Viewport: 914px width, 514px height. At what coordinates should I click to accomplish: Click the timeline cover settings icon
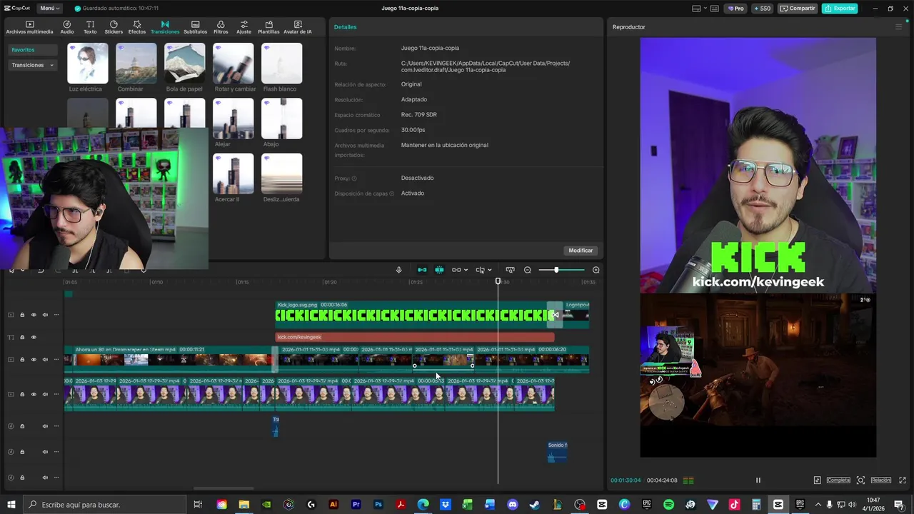[510, 270]
